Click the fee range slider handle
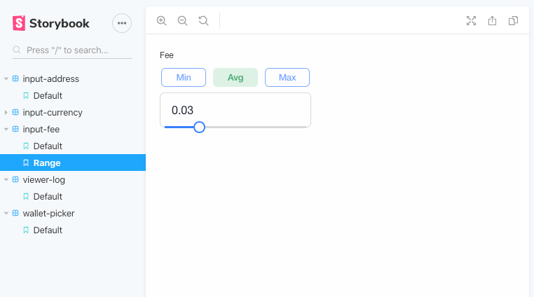The width and height of the screenshot is (534, 297). point(199,127)
